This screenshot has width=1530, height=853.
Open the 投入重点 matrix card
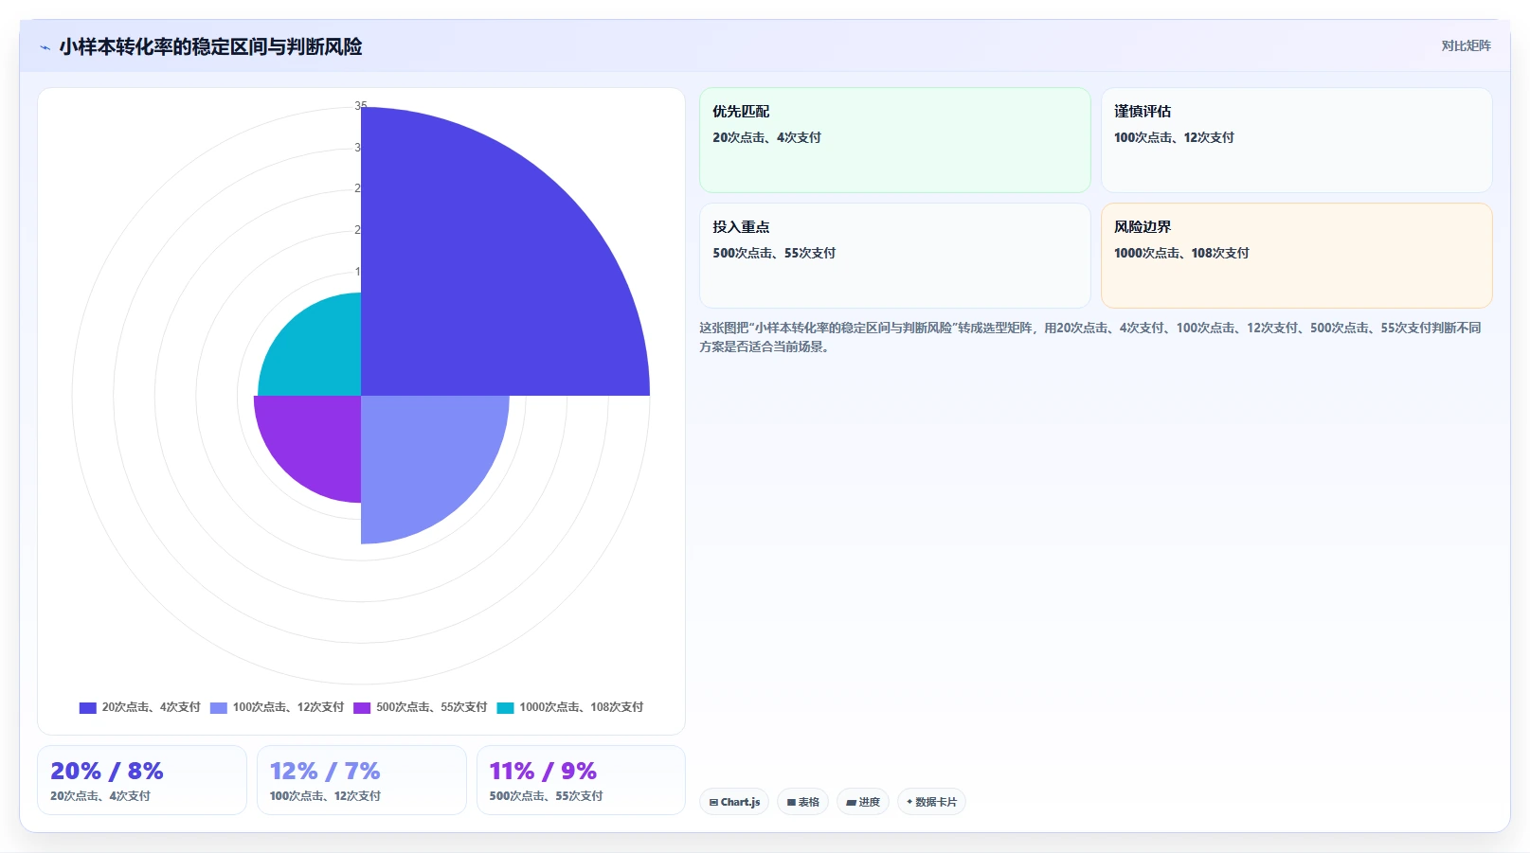pos(895,256)
